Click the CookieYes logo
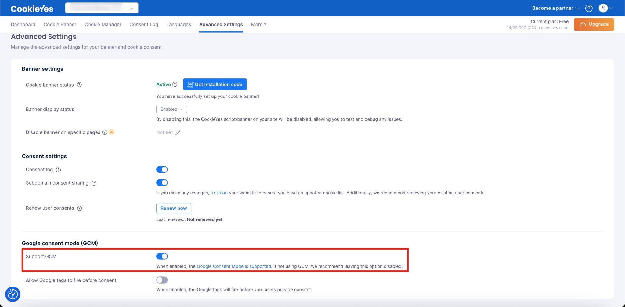The image size is (625, 307). pos(32,8)
